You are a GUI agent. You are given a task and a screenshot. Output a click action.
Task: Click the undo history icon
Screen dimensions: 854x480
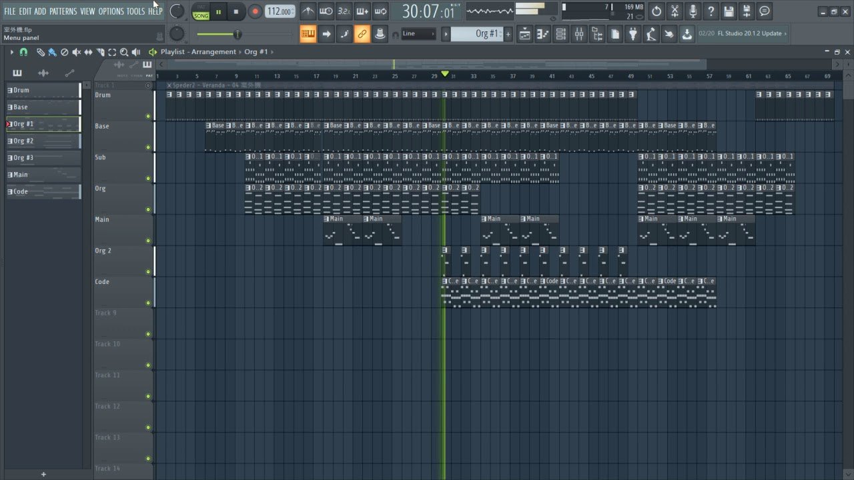click(x=657, y=11)
